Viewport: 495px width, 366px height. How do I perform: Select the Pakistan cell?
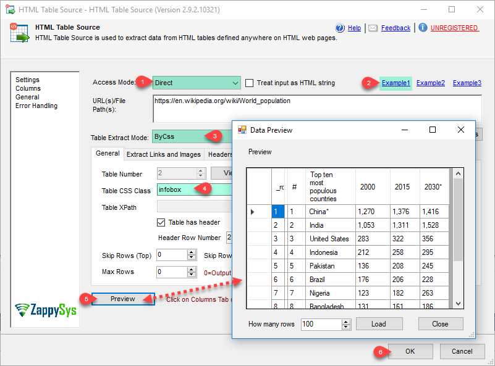331,266
